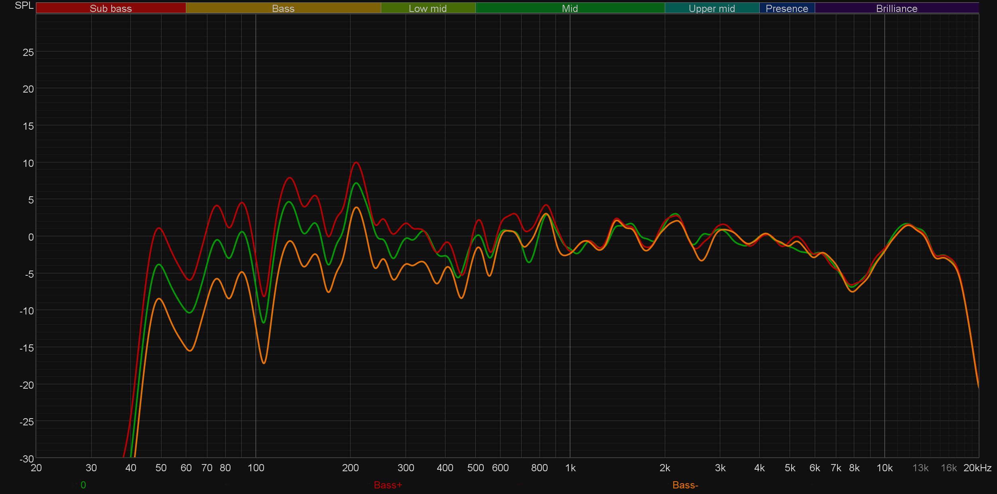Click the 10k frequency axis label
This screenshot has height=494, width=997.
884,468
